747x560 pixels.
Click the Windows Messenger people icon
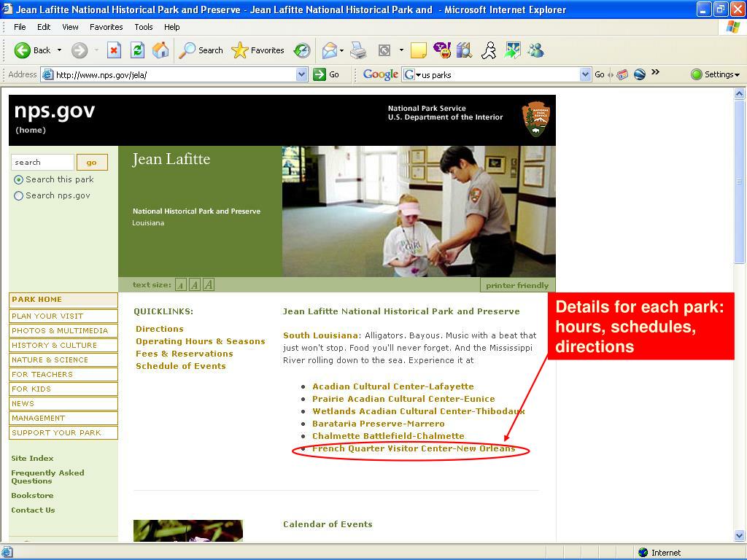535,50
